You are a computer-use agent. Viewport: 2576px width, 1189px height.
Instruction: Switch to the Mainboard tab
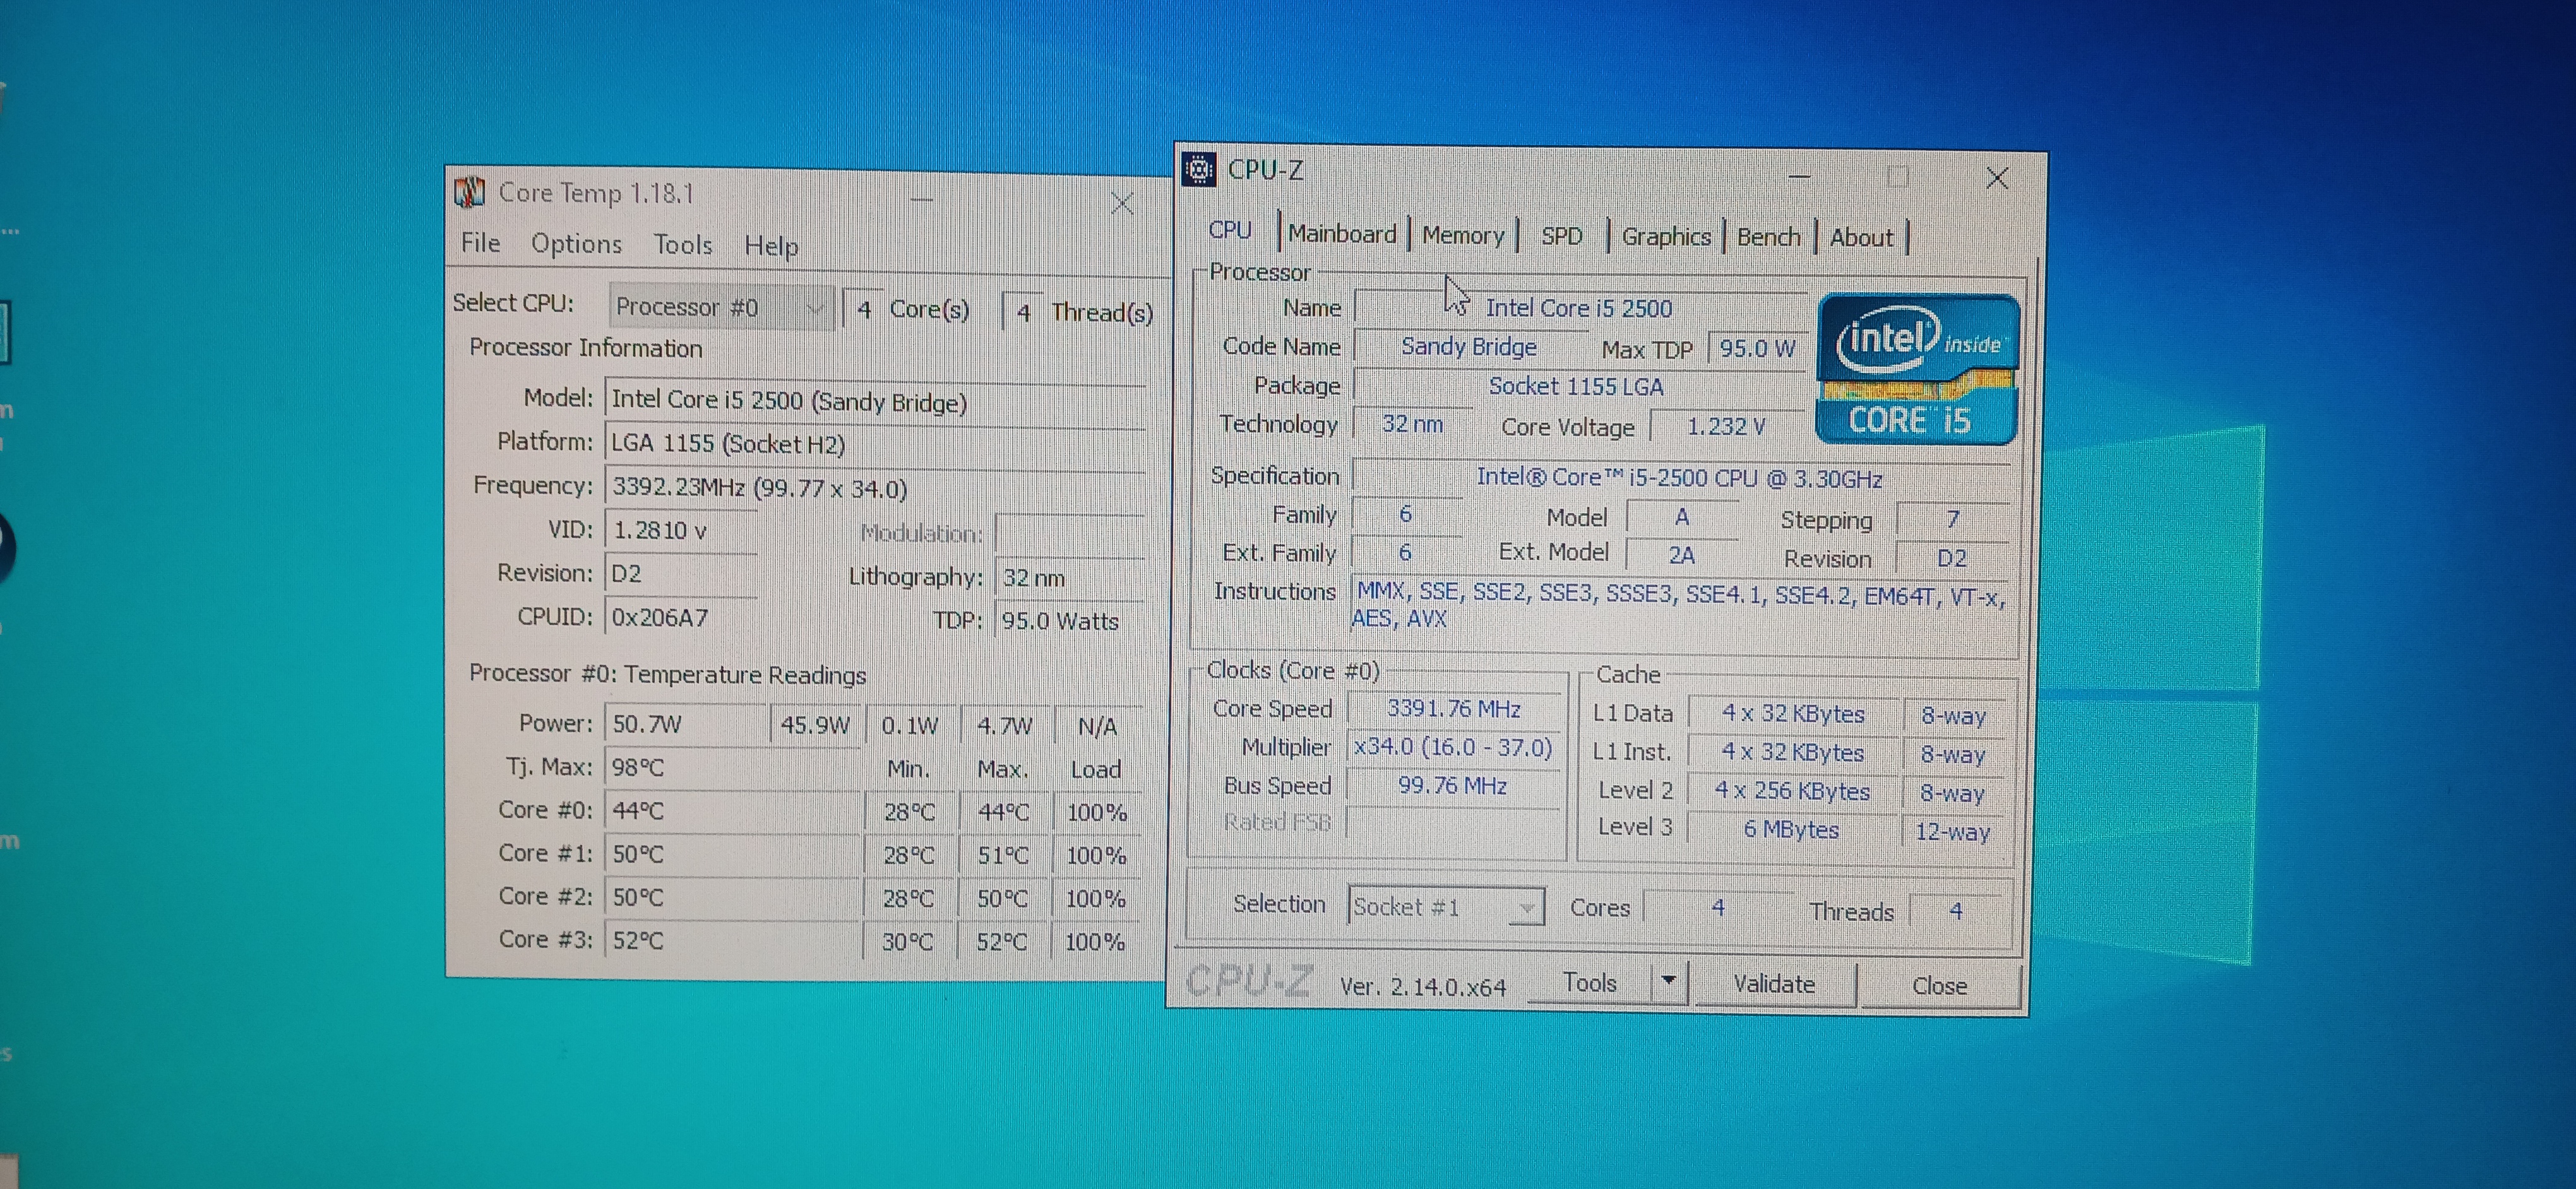pos(1341,234)
